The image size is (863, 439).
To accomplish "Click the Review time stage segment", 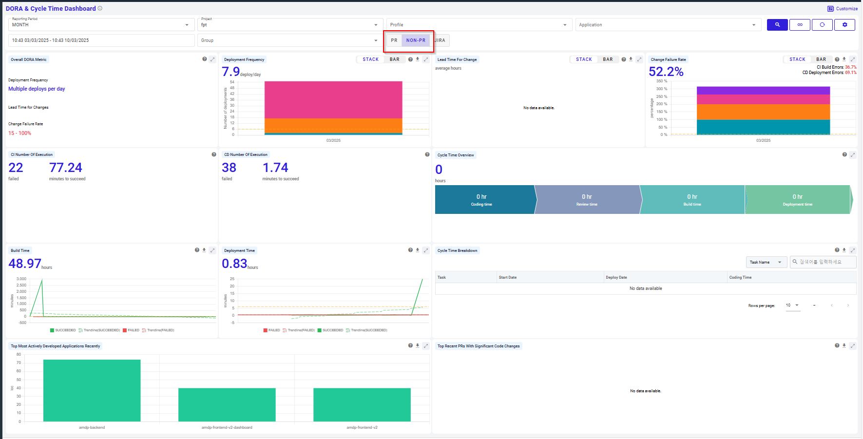I will pyautogui.click(x=588, y=199).
